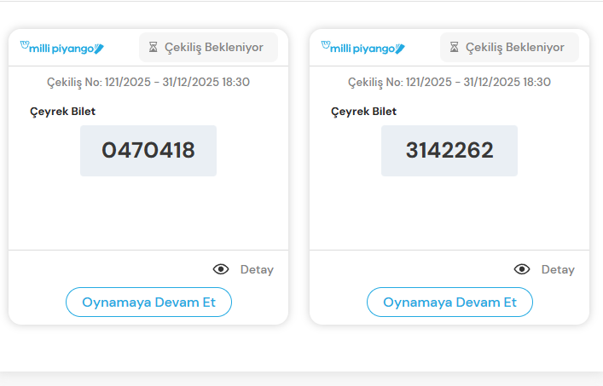Screen dimensions: 603x386
Task: Click the Çekiliş No: 121/2025 line on the 3142262 card
Action: click(449, 83)
